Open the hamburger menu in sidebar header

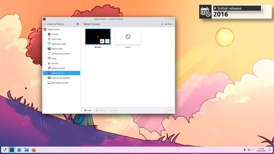(78, 24)
